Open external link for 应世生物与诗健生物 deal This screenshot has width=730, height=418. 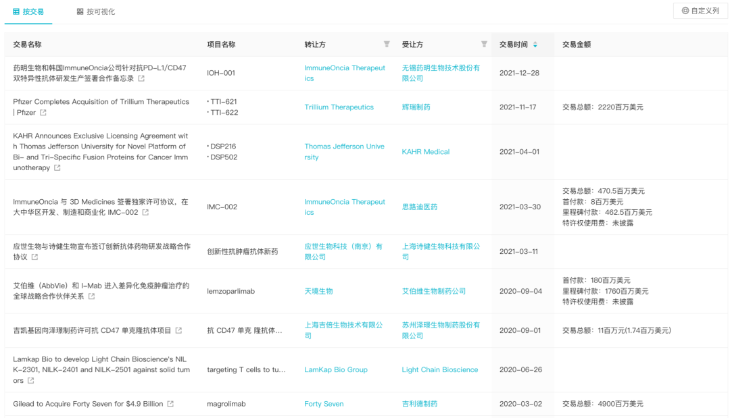[x=34, y=257]
